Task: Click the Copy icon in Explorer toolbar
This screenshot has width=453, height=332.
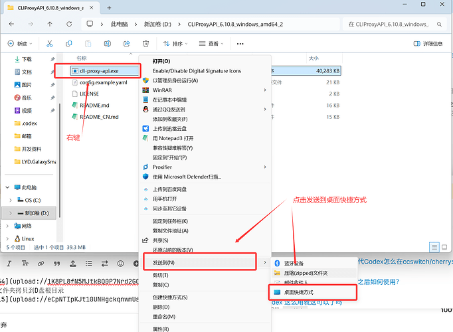Action: click(69, 44)
